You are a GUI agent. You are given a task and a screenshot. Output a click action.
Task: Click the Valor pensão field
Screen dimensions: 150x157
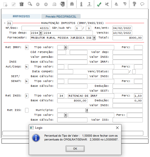click(72, 57)
